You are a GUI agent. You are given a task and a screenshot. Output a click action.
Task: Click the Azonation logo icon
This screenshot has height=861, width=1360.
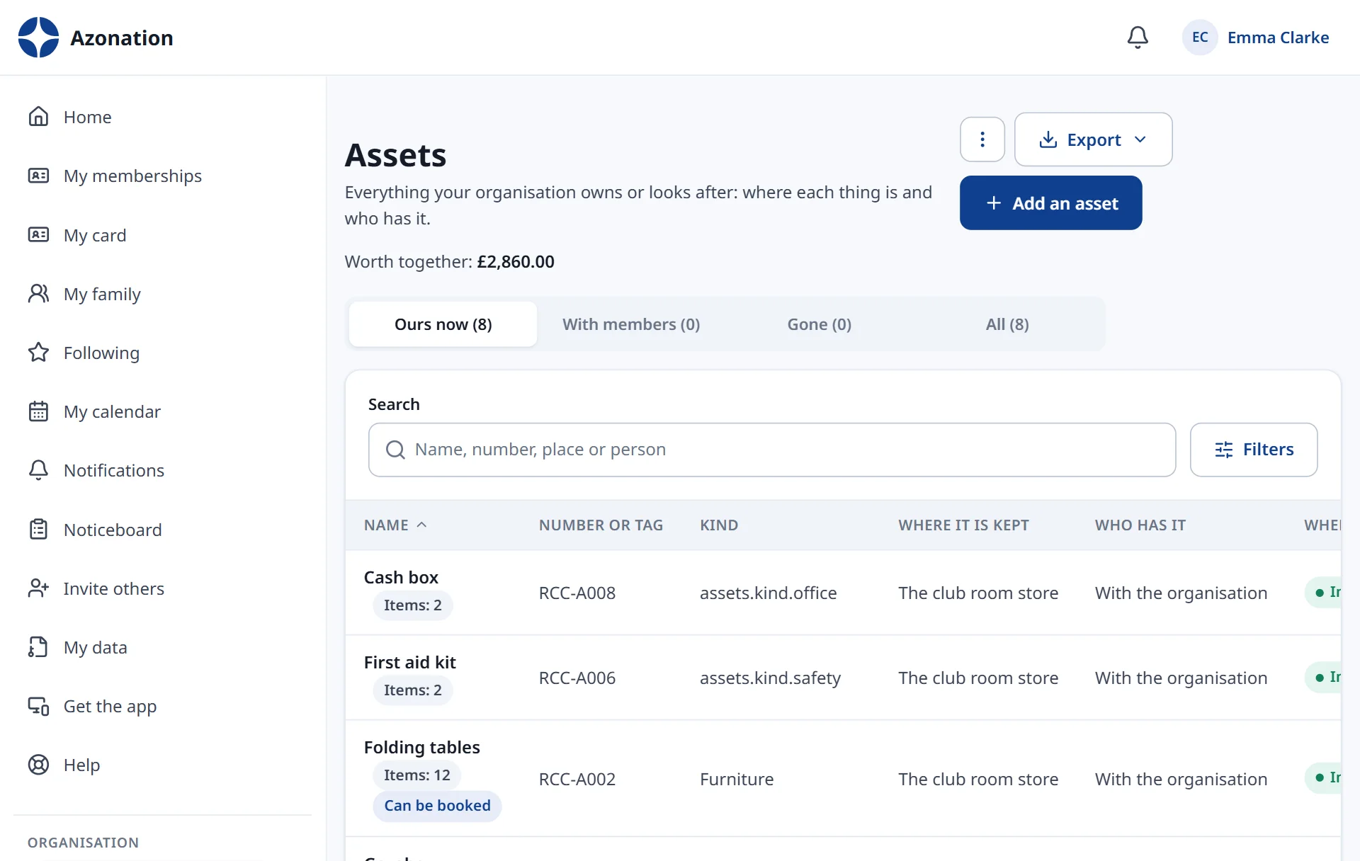(38, 38)
